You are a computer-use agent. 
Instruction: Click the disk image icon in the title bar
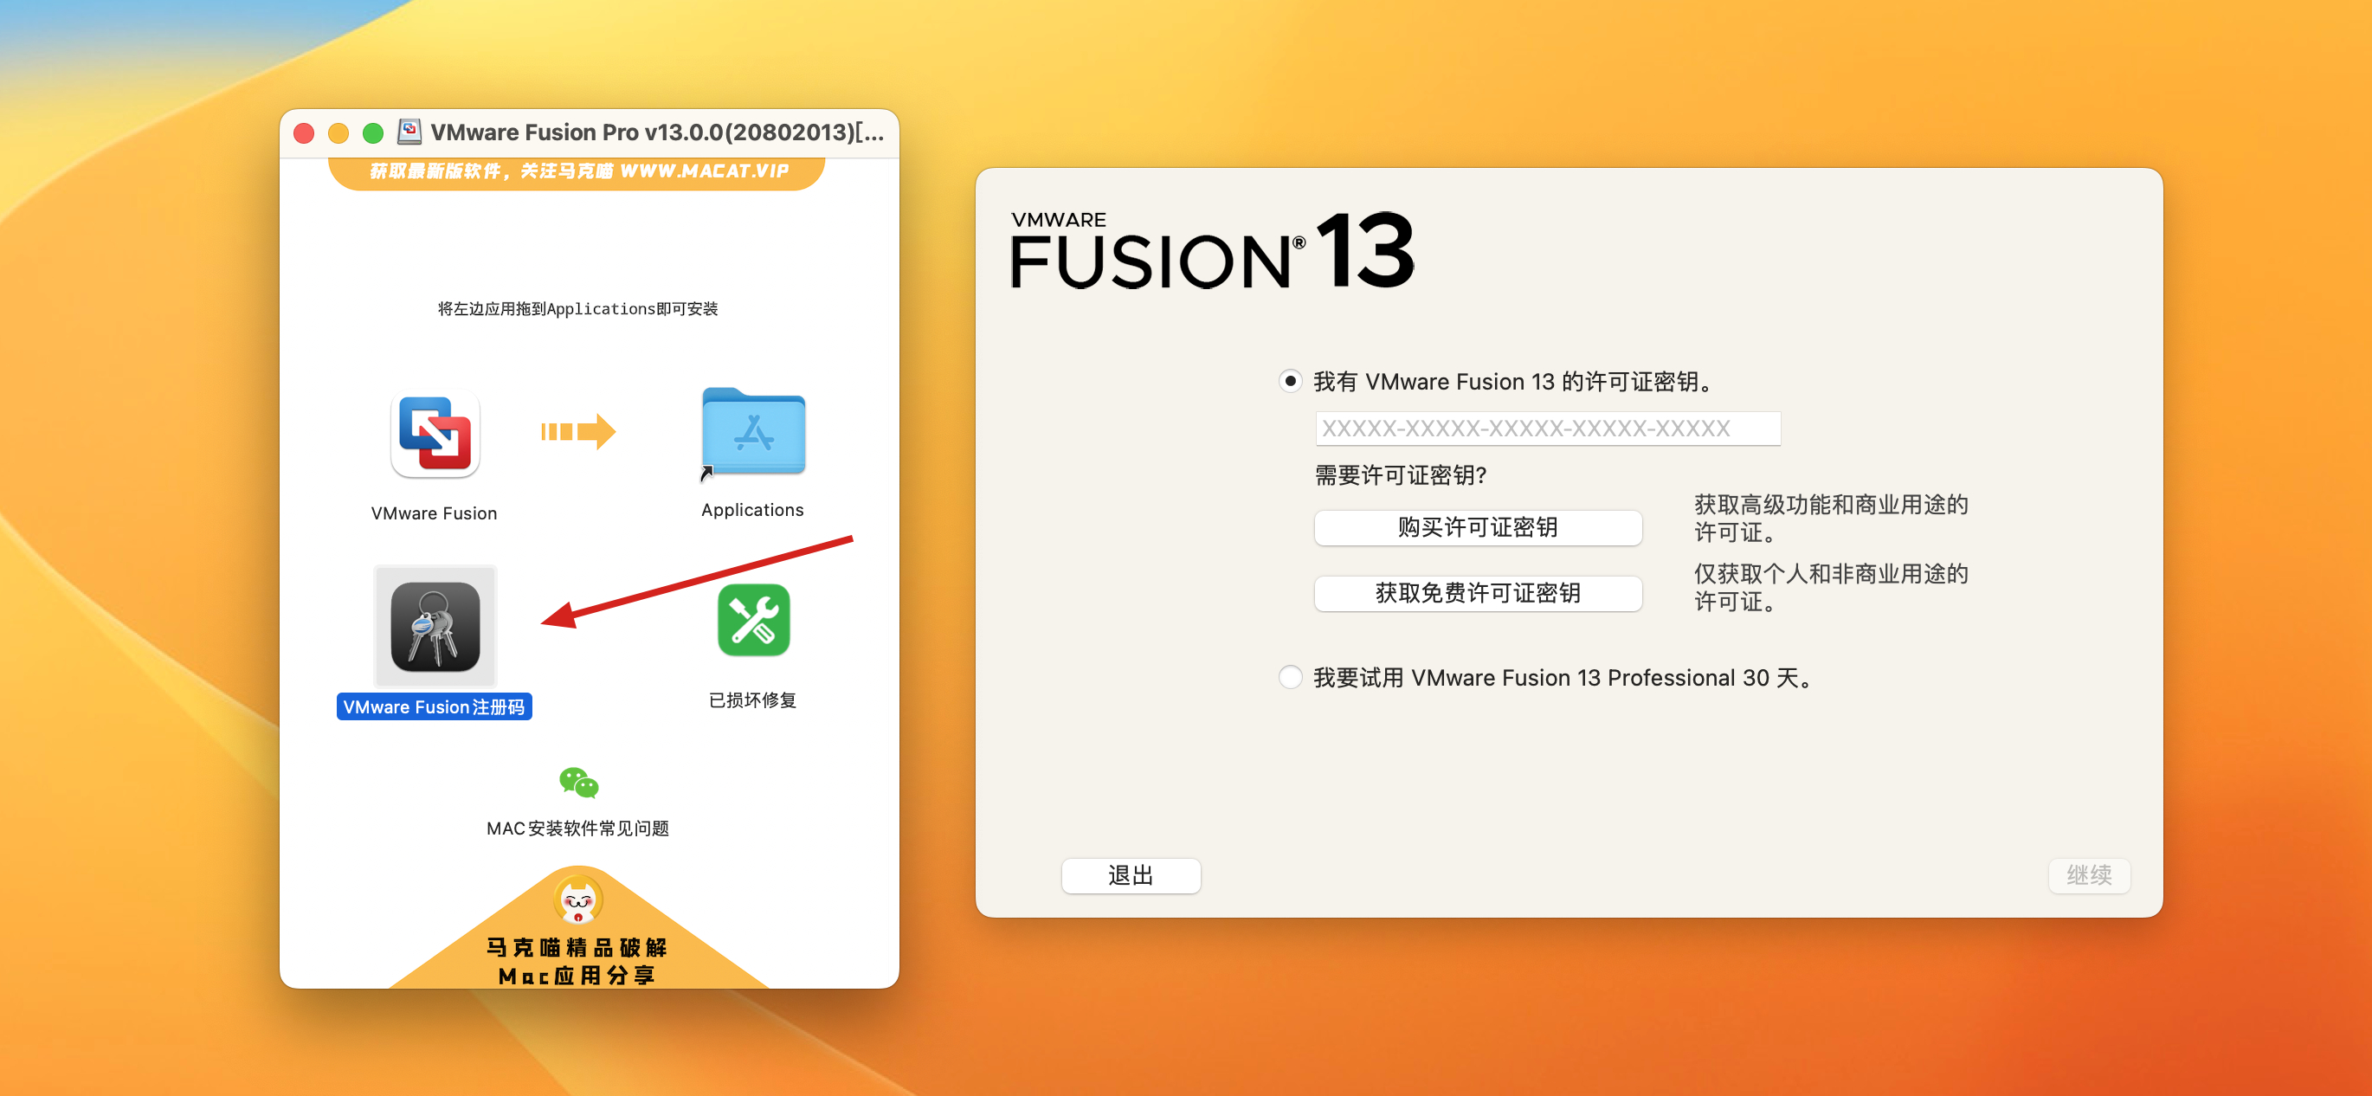409,132
